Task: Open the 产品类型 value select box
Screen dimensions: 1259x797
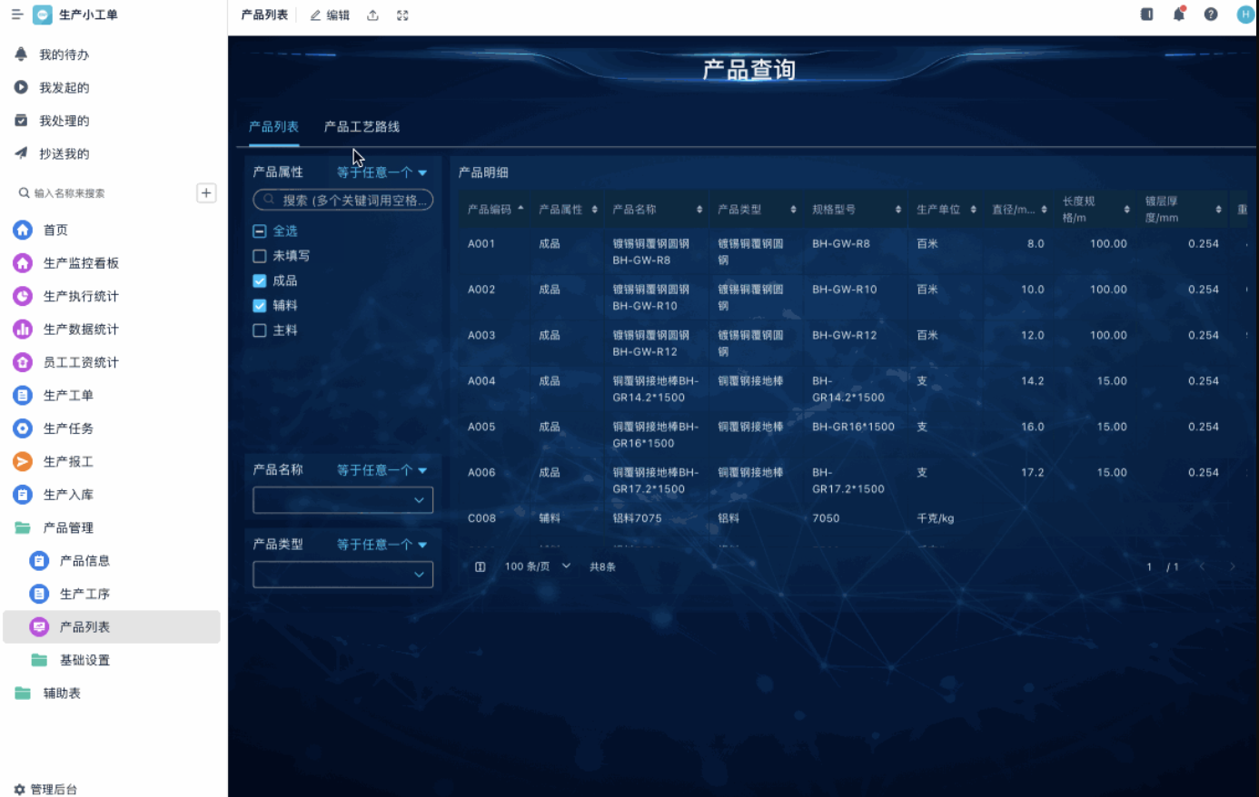Action: [x=342, y=574]
